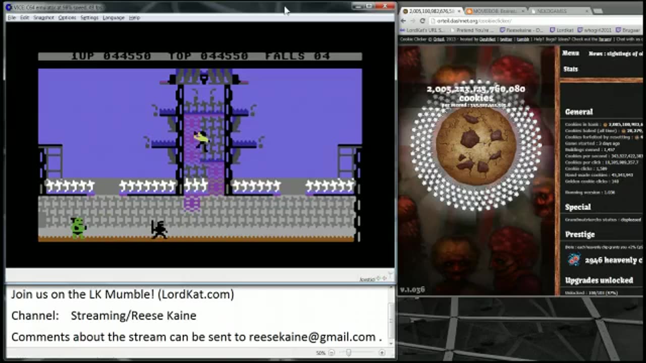Click the 50% zoom level label

tap(320, 353)
